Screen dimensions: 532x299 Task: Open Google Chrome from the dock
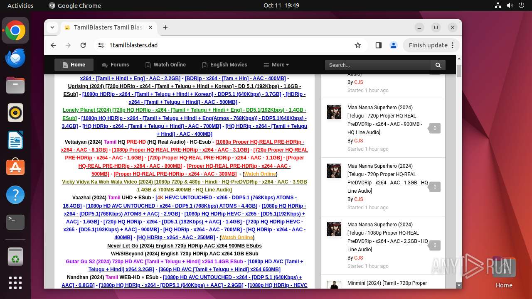click(15, 30)
